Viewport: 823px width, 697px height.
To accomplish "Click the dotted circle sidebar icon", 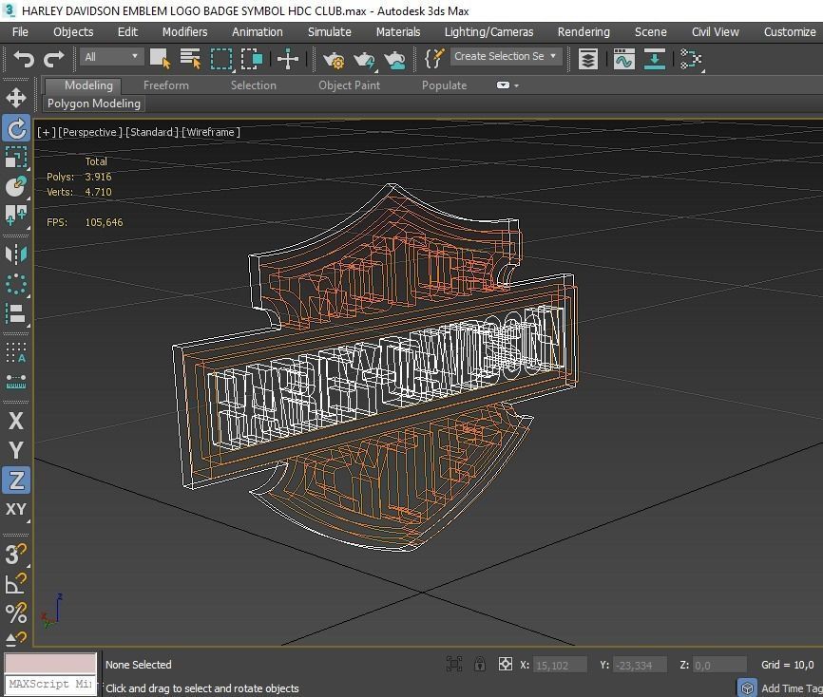I will [16, 284].
